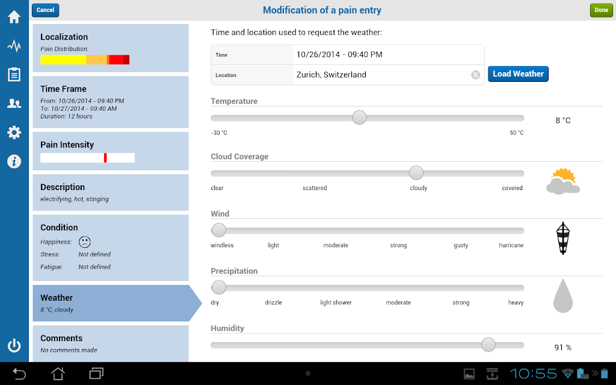Set wind to 'hurricane' label
This screenshot has width=616, height=385.
click(x=511, y=245)
